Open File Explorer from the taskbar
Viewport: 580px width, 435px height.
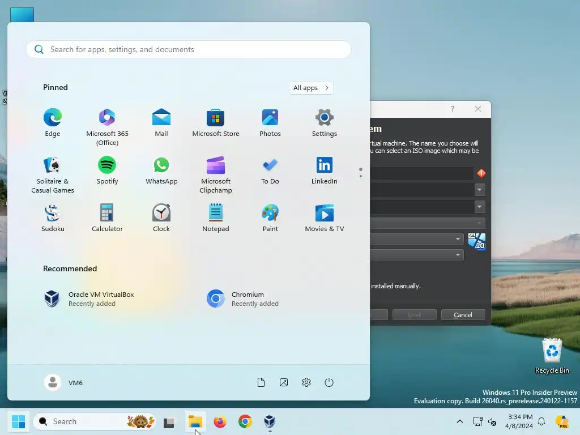(195, 421)
